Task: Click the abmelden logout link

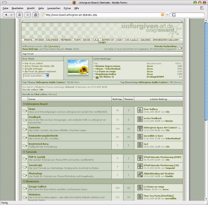Action: [54, 46]
